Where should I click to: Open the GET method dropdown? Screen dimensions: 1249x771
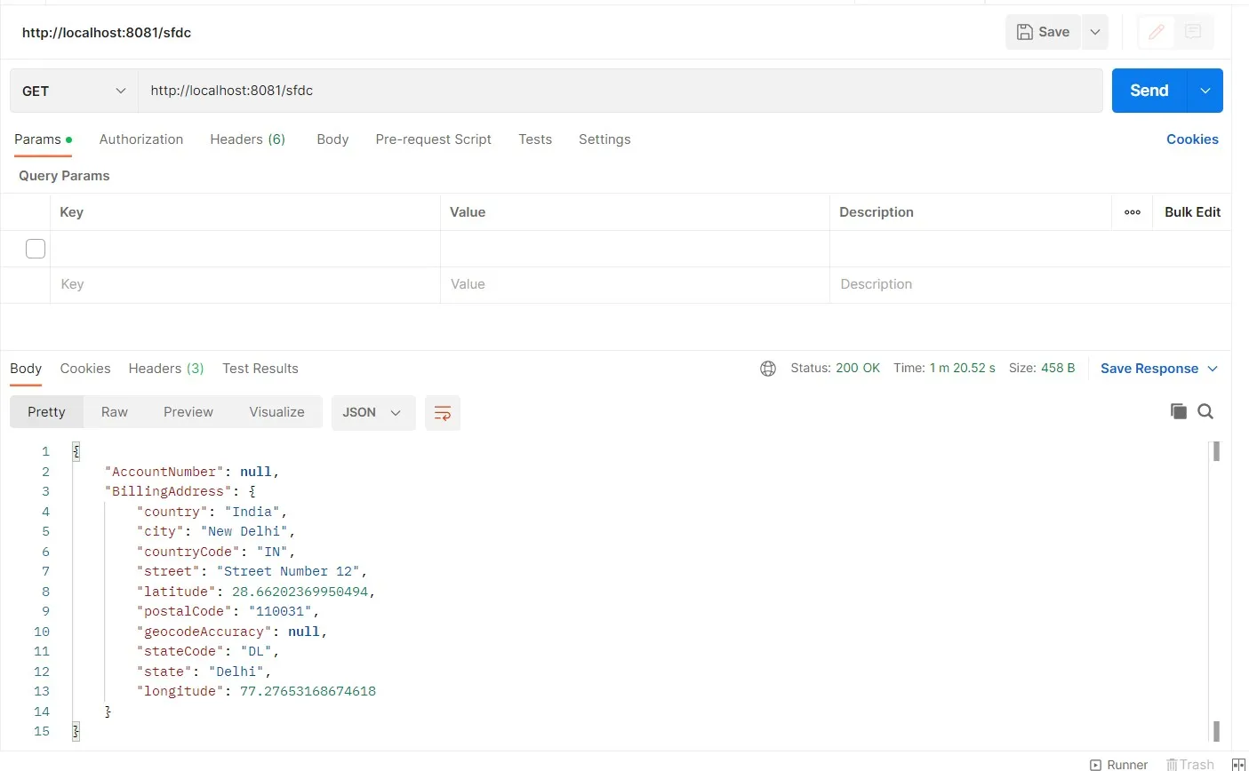[74, 91]
